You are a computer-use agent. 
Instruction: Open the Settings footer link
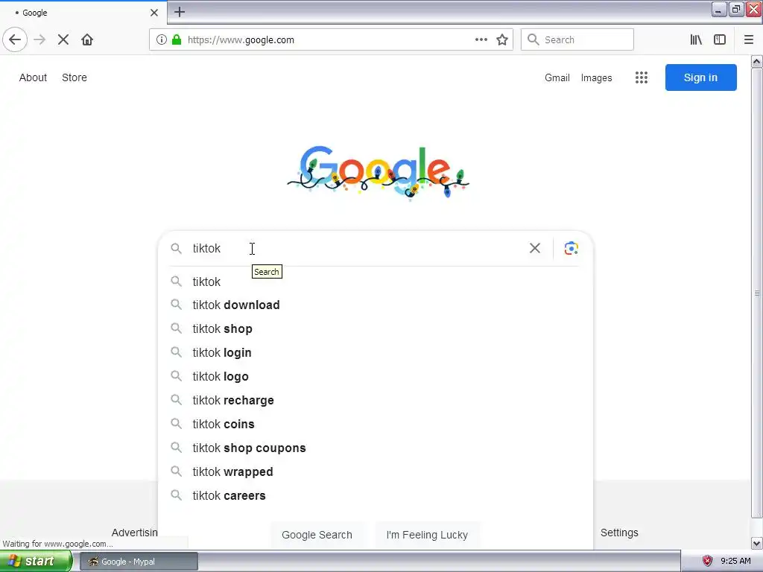pos(619,533)
